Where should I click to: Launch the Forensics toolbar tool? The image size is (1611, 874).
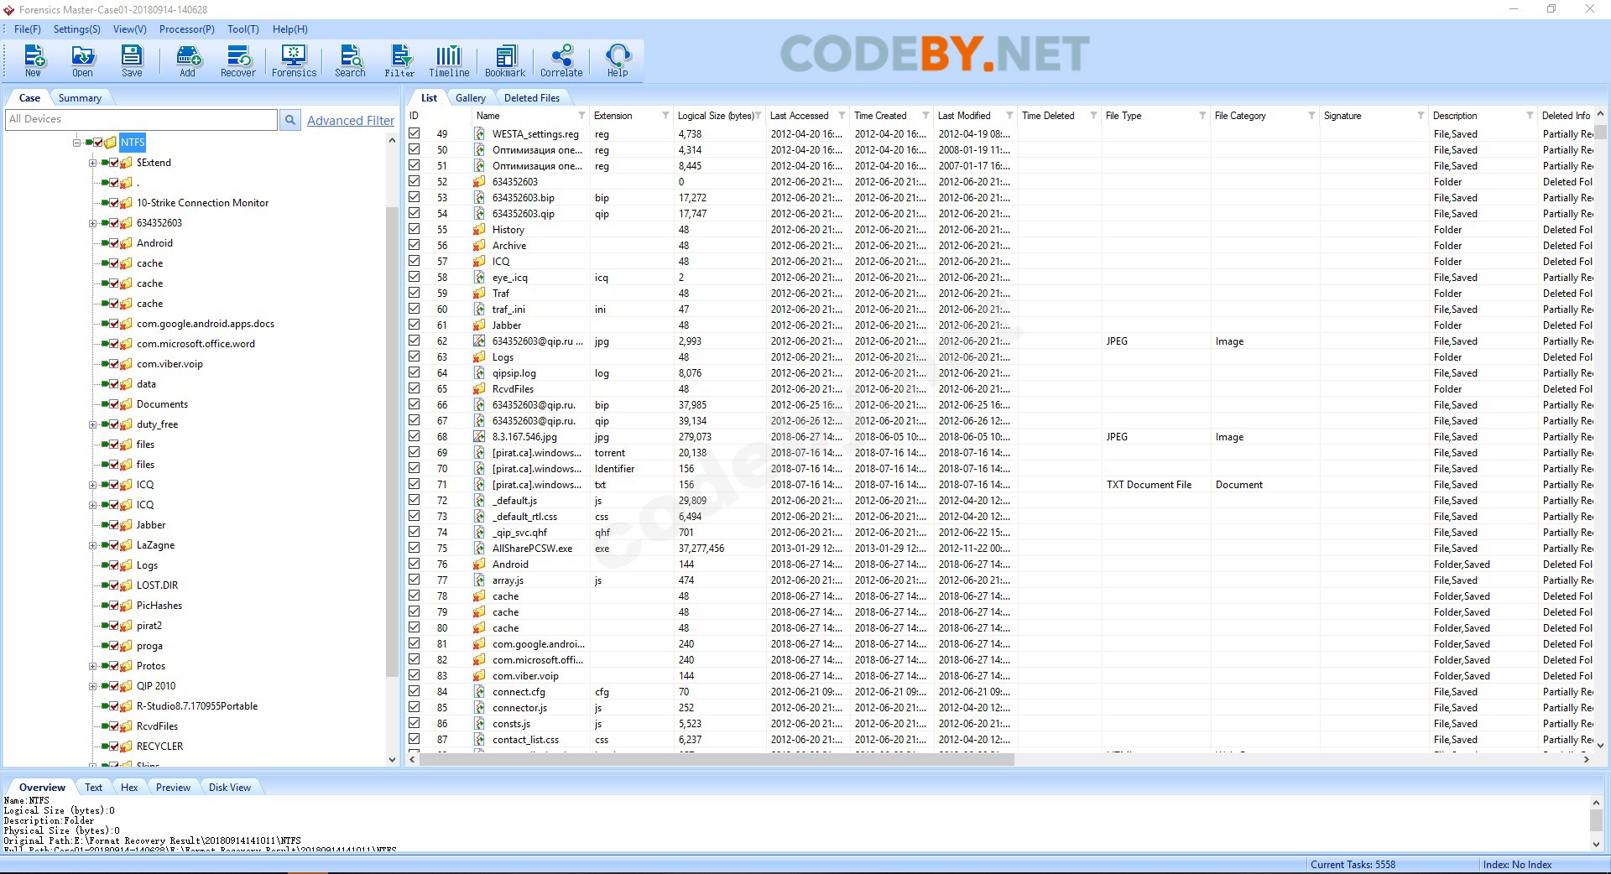[294, 60]
